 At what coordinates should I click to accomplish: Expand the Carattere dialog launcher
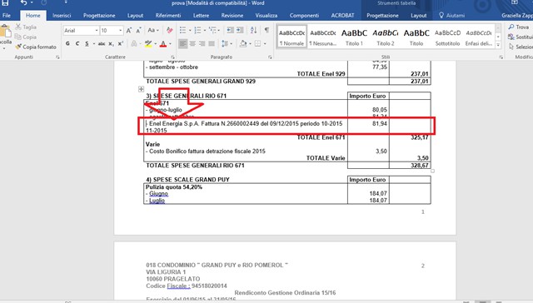172,57
